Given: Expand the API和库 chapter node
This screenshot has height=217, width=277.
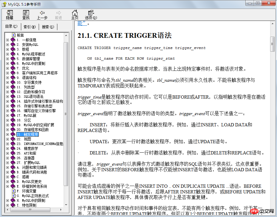Looking at the screenshot, I should [7, 153].
